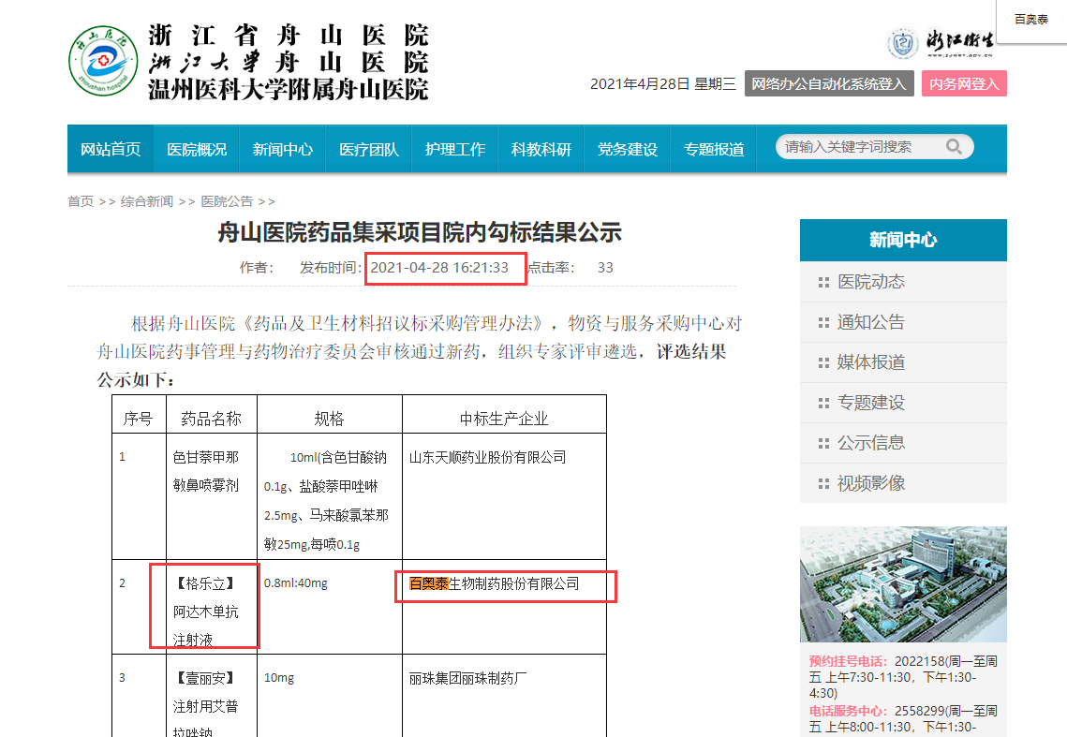Click the search magnifier icon
This screenshot has width=1067, height=737.
click(954, 147)
